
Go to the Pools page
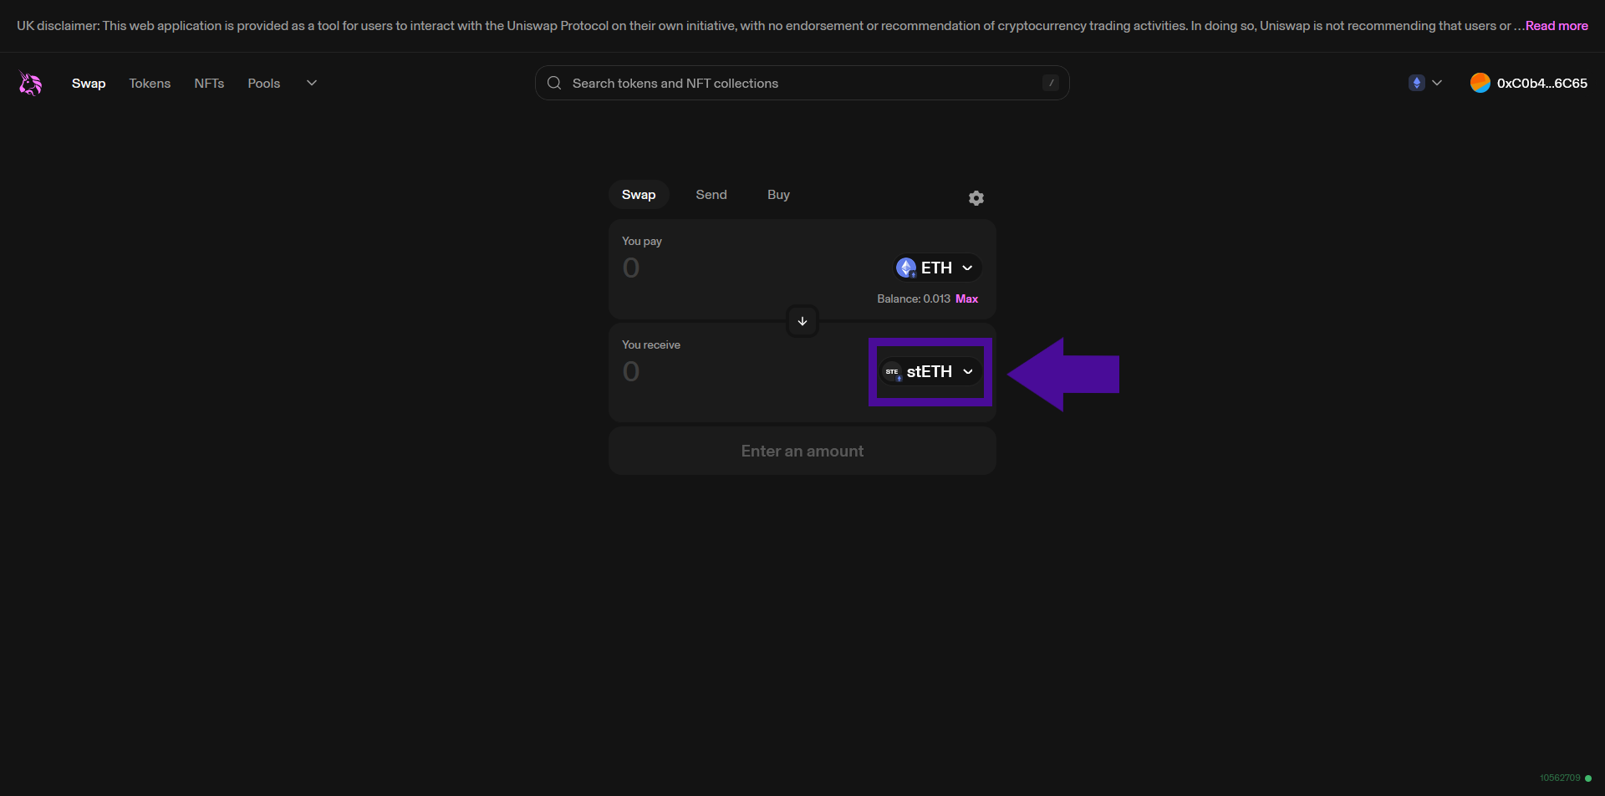(263, 84)
